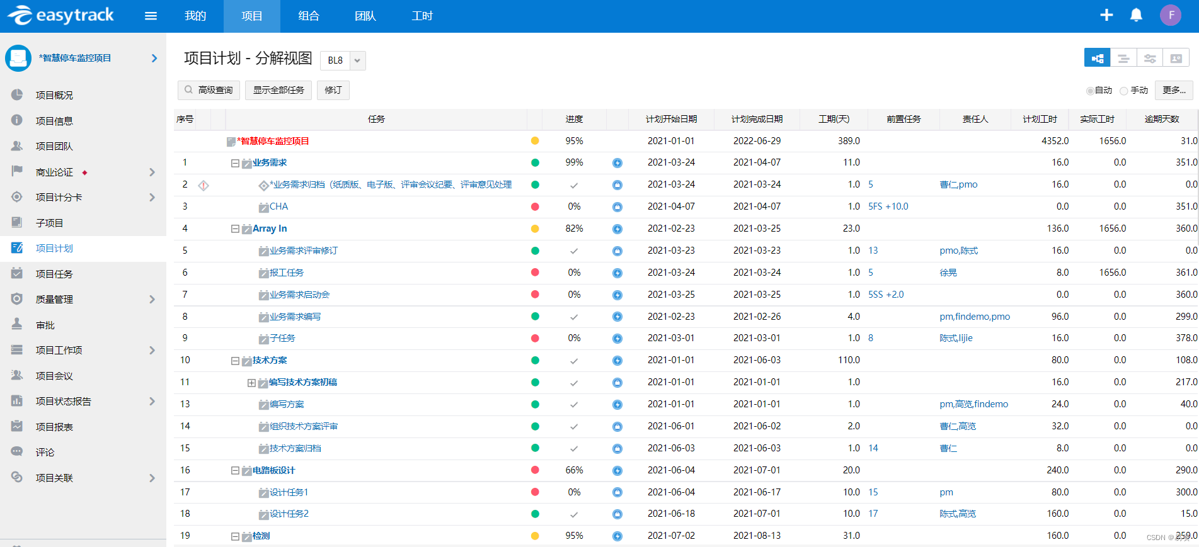Collapse the 技术方案 task group
This screenshot has height=547, width=1199.
[x=235, y=361]
